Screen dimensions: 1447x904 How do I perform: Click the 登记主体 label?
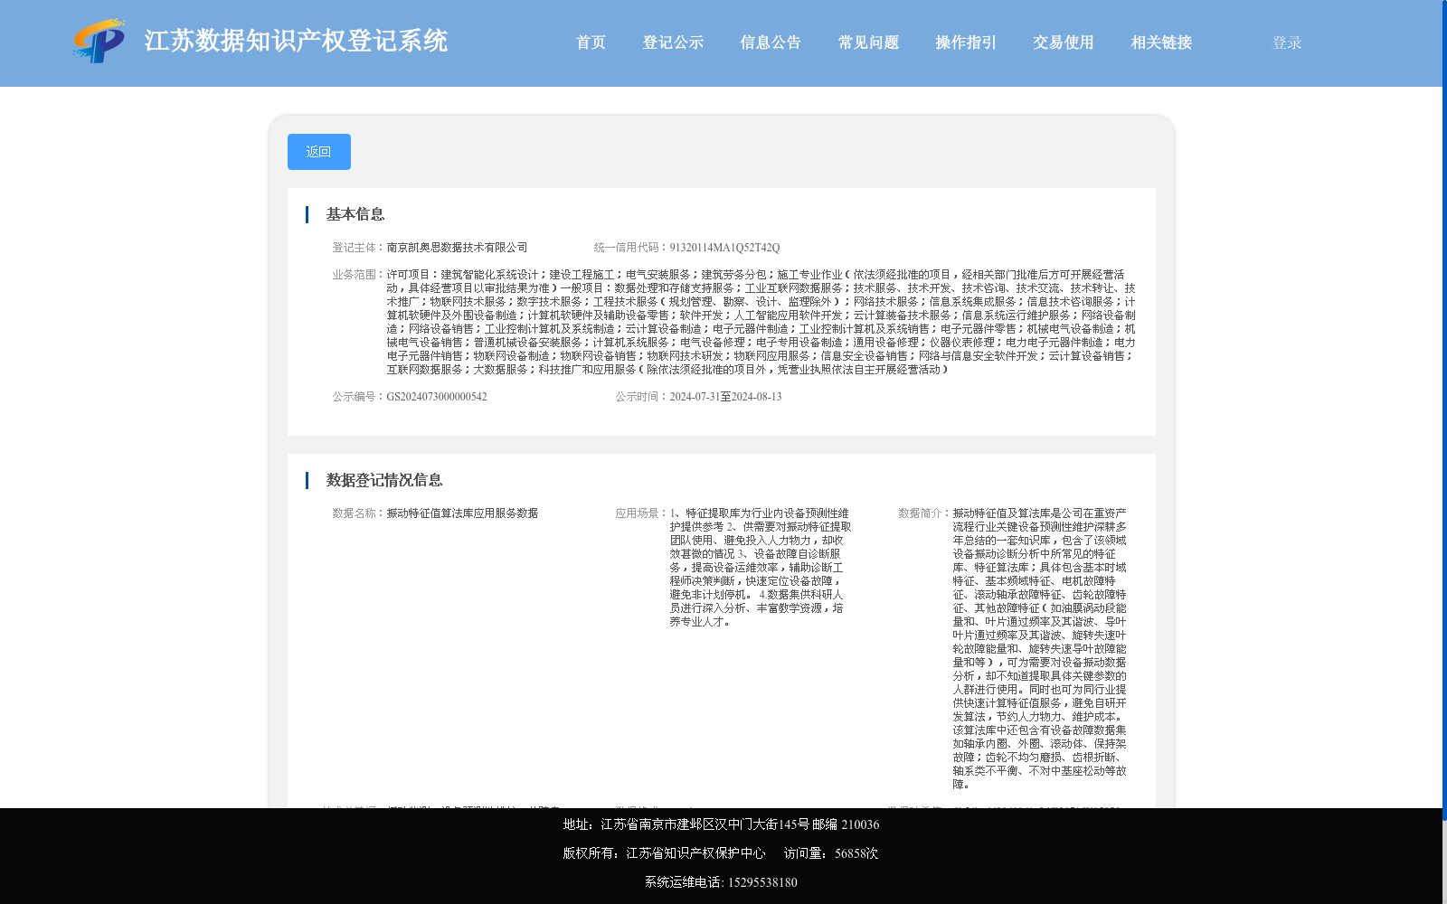click(x=359, y=248)
